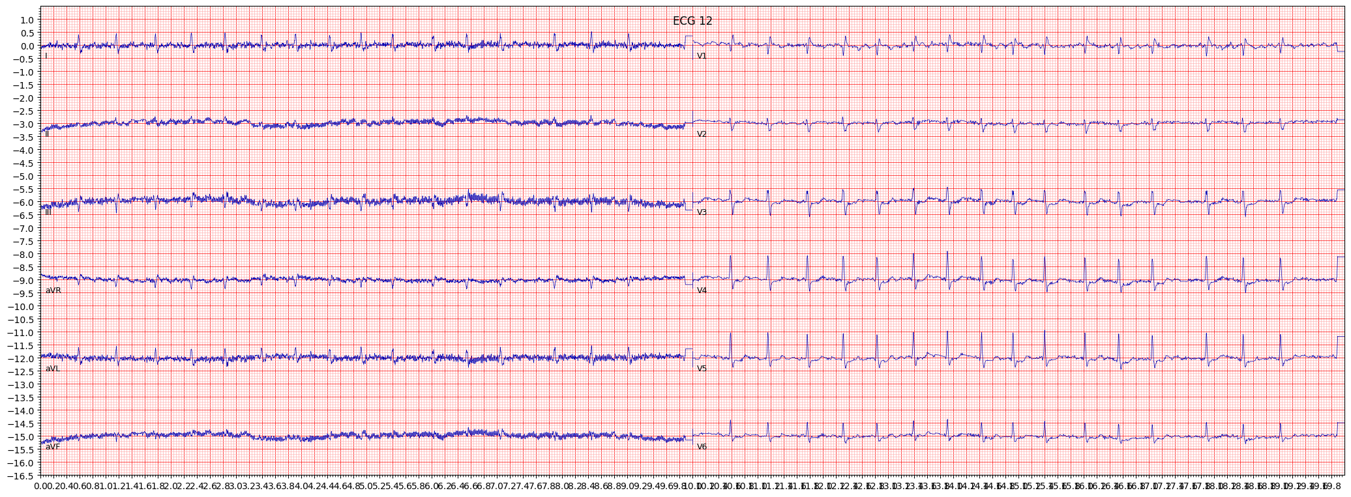Click the 0.5 y-axis tick label

tap(27, 33)
